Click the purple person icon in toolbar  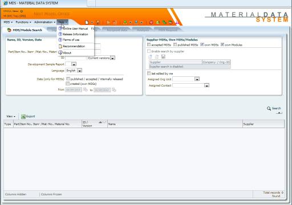click(x=177, y=22)
